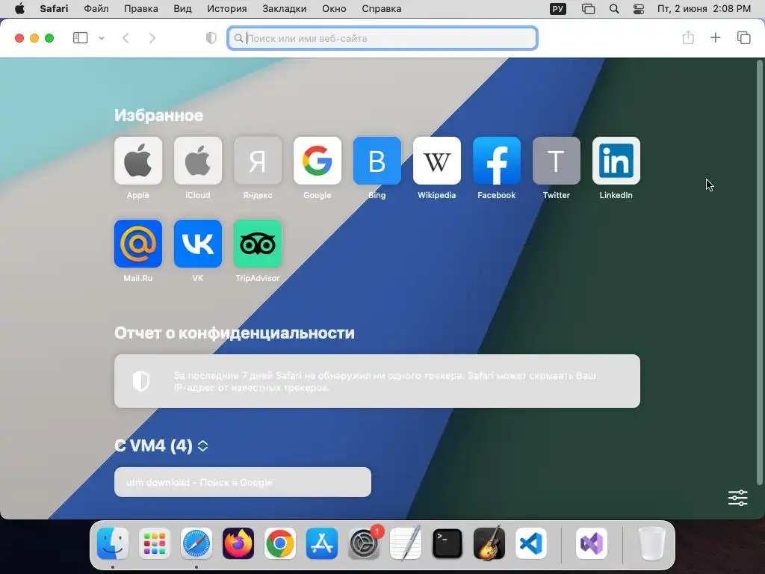Screen dimensions: 765x574
Task: Open the privacy report shield icon
Action: point(211,38)
